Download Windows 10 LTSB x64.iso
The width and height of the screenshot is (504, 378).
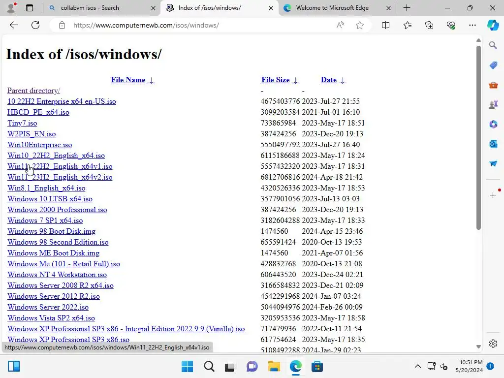click(50, 199)
